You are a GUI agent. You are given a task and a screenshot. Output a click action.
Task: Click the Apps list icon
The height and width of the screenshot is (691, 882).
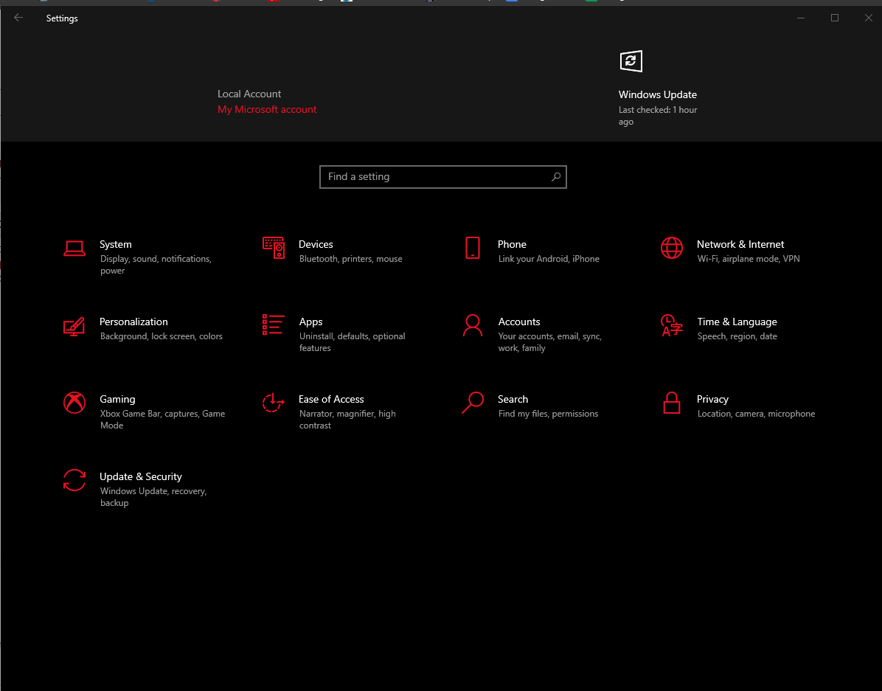click(273, 324)
